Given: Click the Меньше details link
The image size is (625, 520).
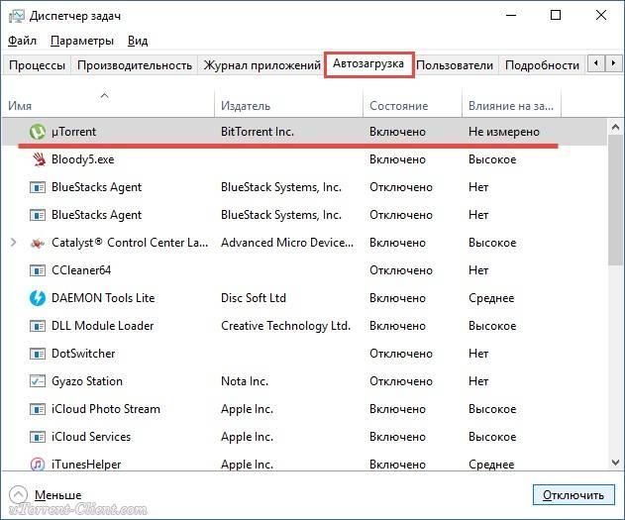Looking at the screenshot, I should [57, 495].
